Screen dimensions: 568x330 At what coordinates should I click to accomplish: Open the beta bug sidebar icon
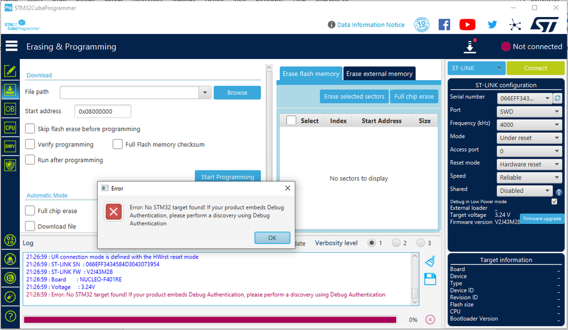10,258
